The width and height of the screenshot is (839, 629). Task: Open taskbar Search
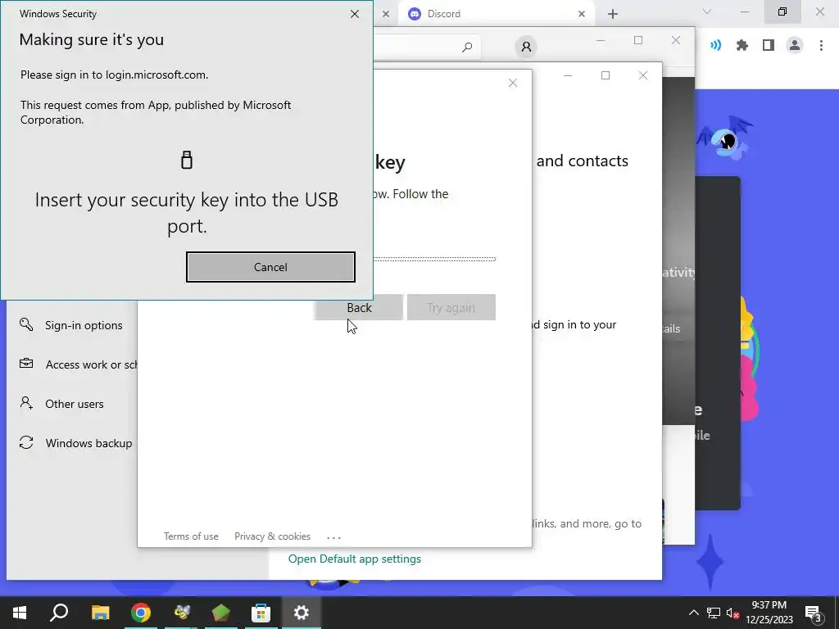click(59, 613)
